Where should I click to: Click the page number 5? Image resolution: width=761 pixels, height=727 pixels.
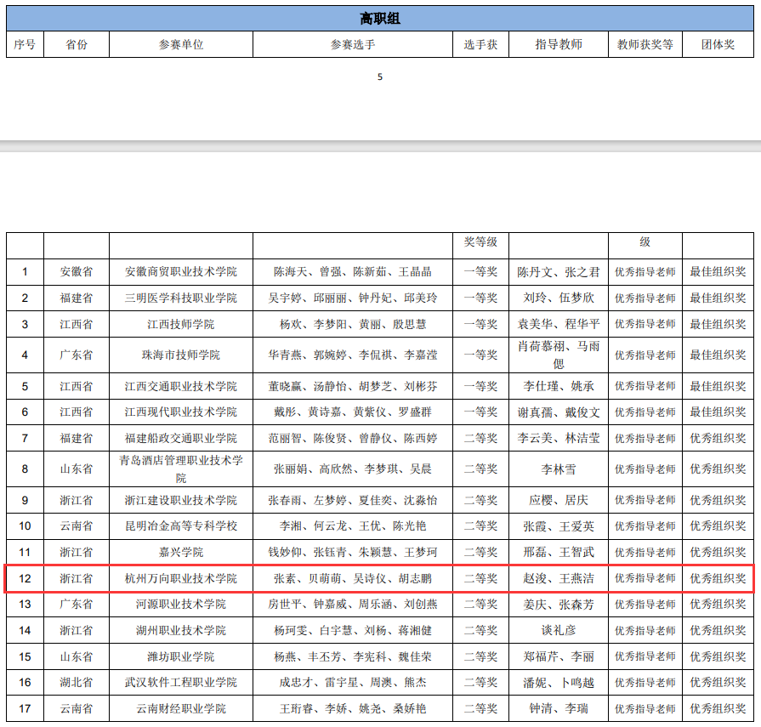coord(380,77)
